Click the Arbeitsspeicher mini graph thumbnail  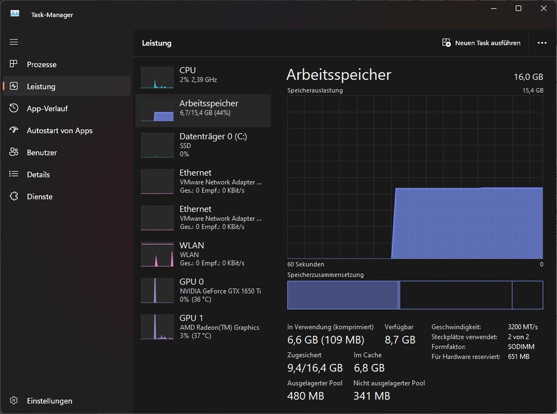pyautogui.click(x=157, y=110)
